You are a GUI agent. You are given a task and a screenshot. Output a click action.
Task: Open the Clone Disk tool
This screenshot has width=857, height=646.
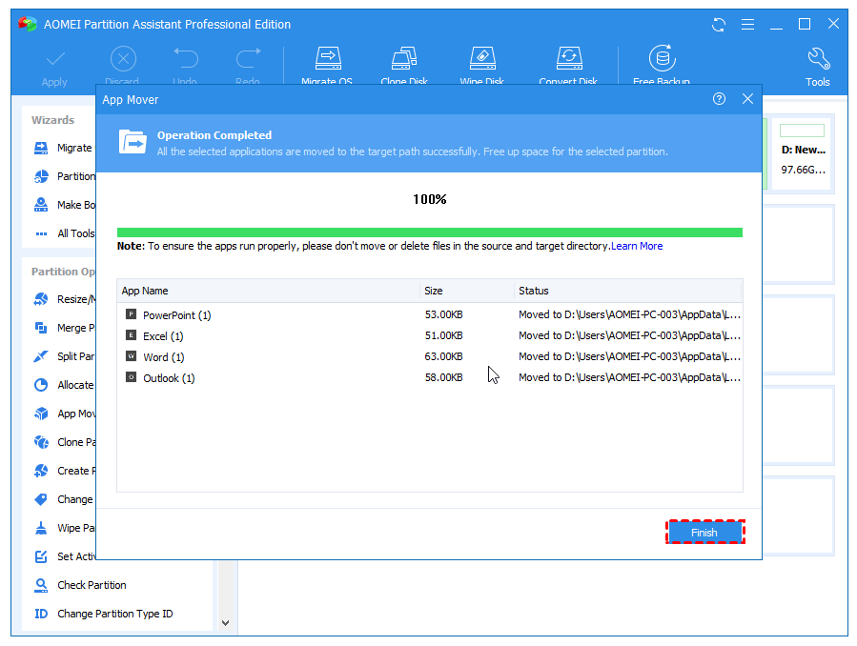point(404,66)
